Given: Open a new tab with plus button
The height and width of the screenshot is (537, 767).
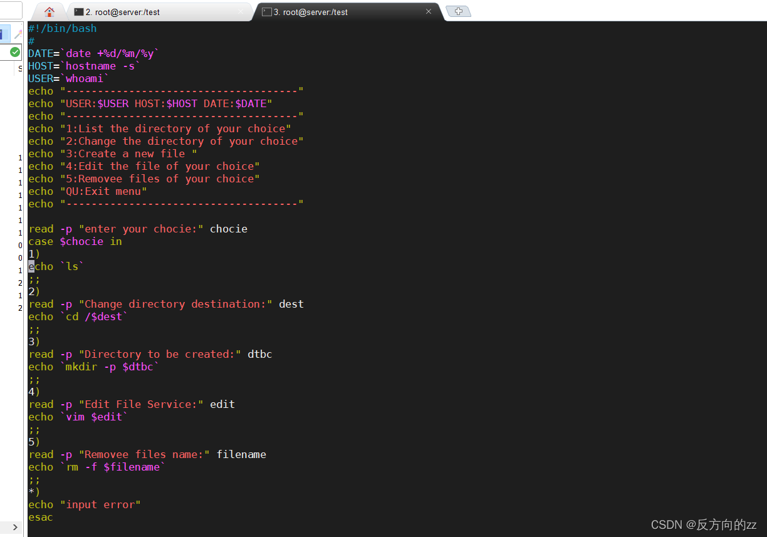Looking at the screenshot, I should [x=458, y=11].
